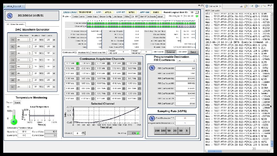The width and height of the screenshot is (277, 156).
Task: Switch to the Device Status tab
Action: 92,17
